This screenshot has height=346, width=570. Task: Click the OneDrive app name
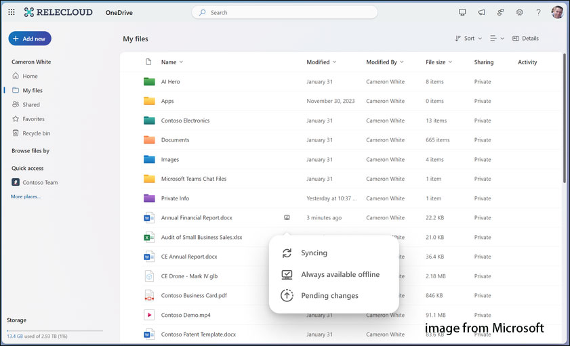[119, 12]
